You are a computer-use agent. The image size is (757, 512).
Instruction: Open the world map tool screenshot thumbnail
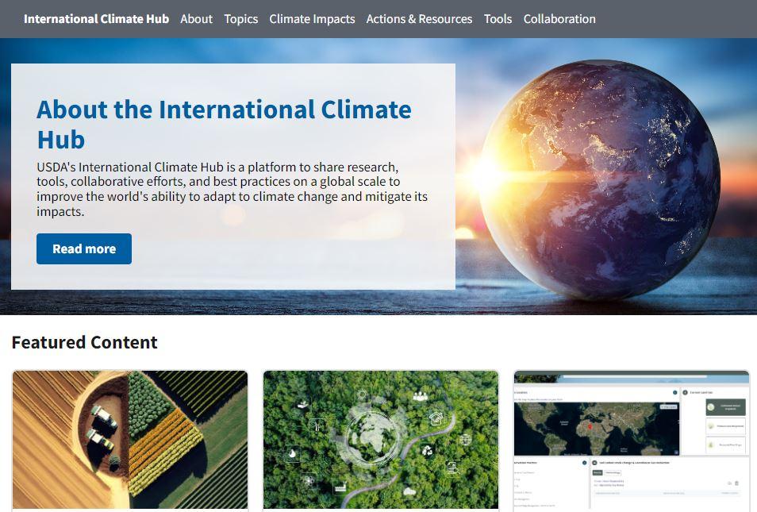(632, 440)
